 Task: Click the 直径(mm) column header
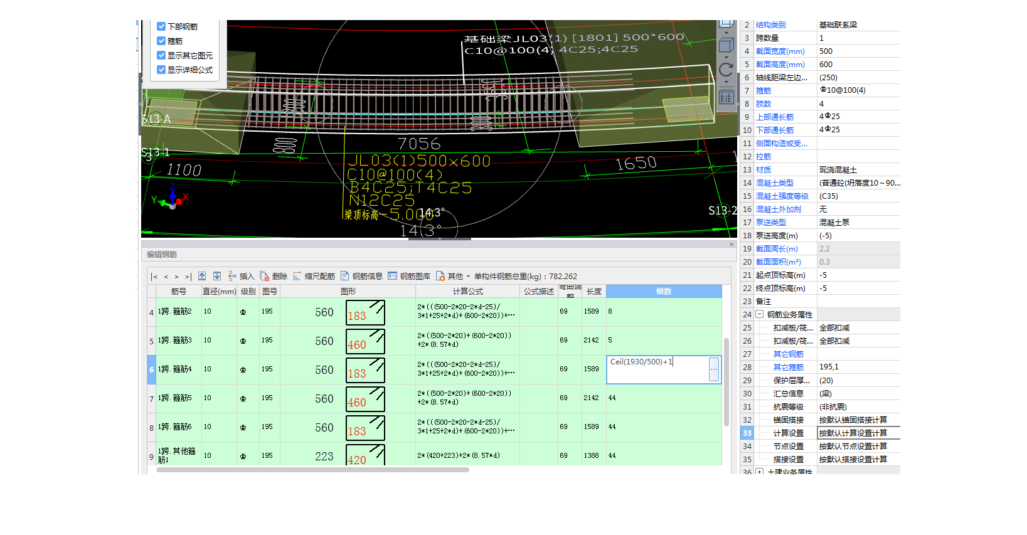pyautogui.click(x=219, y=291)
